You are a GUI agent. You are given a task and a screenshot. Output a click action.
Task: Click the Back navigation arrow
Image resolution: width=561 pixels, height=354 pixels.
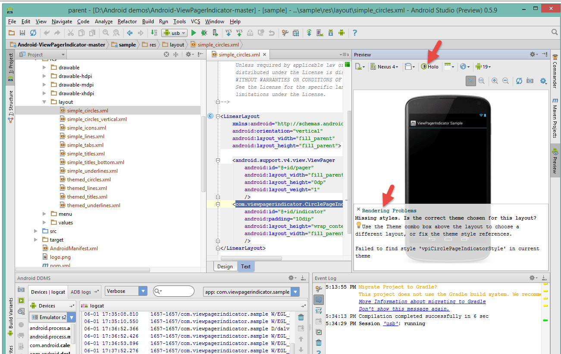coord(129,33)
